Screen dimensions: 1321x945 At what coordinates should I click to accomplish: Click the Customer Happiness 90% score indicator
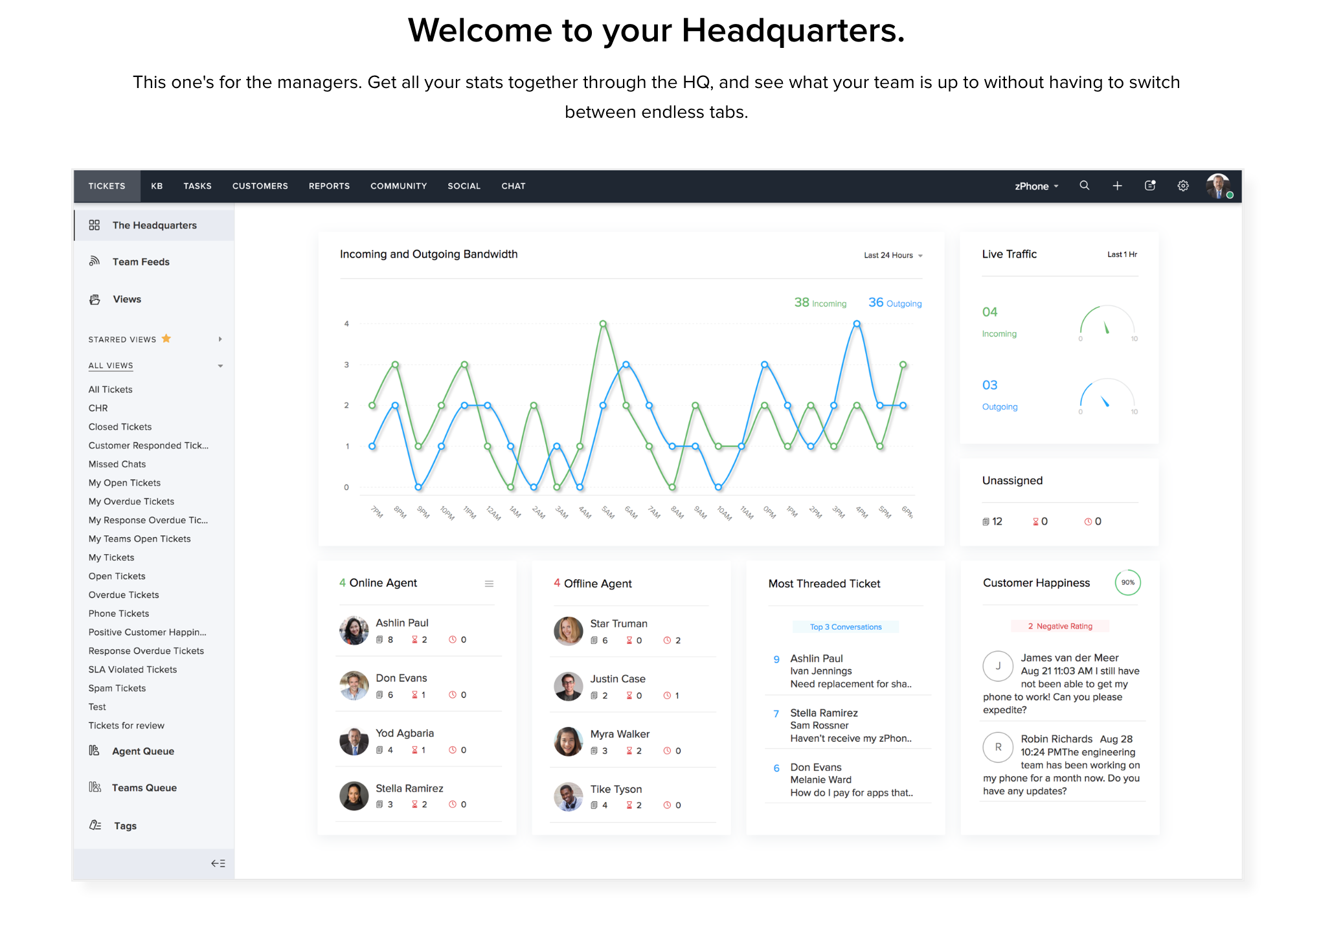pos(1127,583)
